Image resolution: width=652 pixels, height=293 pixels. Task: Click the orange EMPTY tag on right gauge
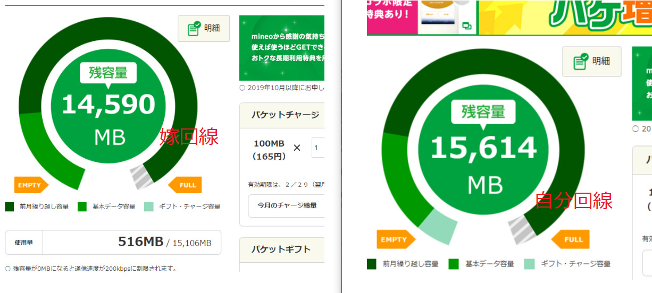pos(394,239)
